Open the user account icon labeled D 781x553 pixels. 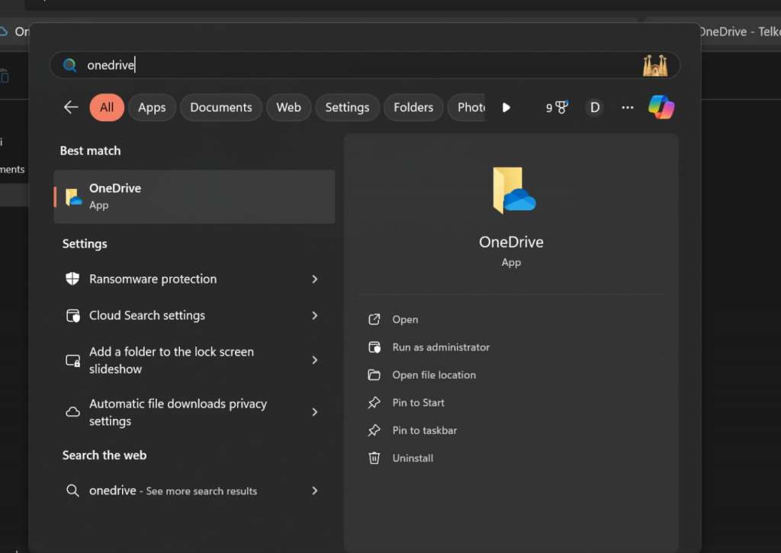click(x=595, y=107)
